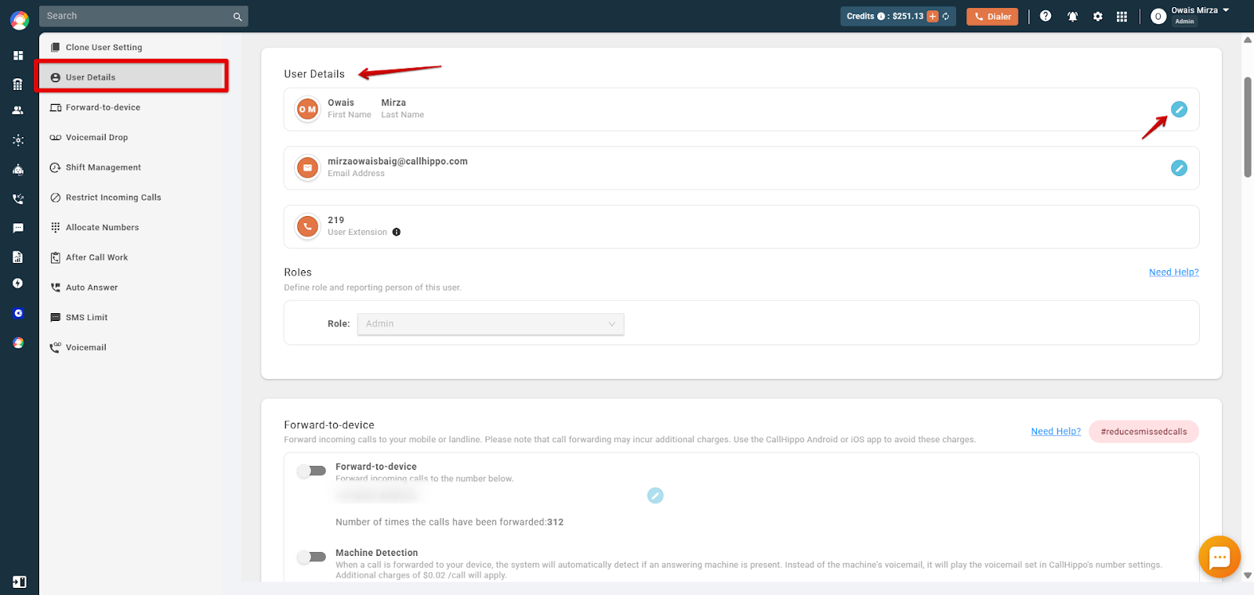Click the user avatar circle O
Screen dimensions: 1254x595
1158,16
